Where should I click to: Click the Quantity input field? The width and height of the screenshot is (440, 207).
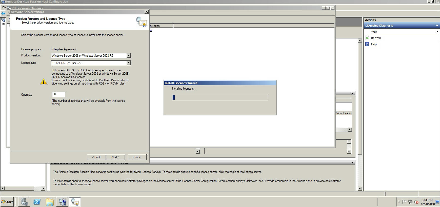58,94
